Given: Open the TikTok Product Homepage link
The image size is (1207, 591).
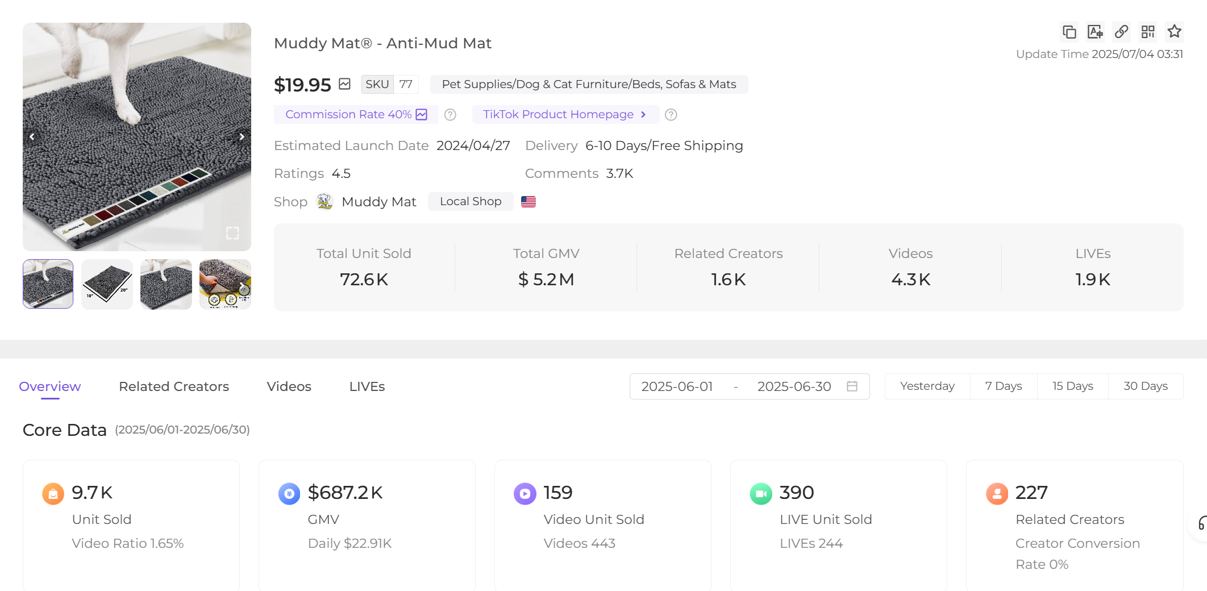Looking at the screenshot, I should [565, 114].
